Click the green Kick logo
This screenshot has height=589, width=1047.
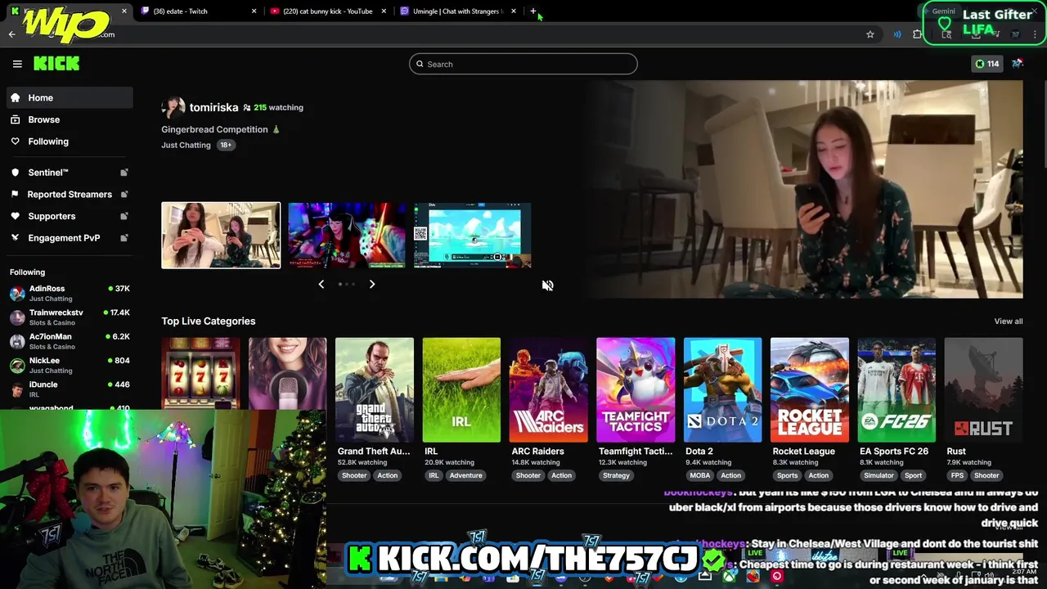56,64
